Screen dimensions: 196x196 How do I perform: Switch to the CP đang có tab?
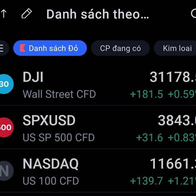(120, 48)
